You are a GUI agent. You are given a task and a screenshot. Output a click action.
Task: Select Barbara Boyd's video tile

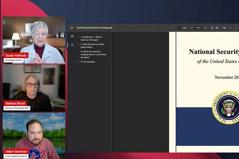(x=34, y=88)
